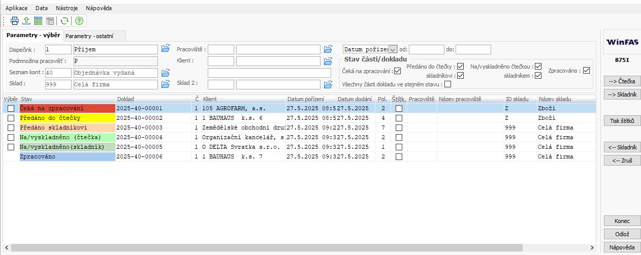This screenshot has height=255, width=641.
Task: Select the Na/vyskladněno(skladník) status cell
Action: [x=68, y=147]
